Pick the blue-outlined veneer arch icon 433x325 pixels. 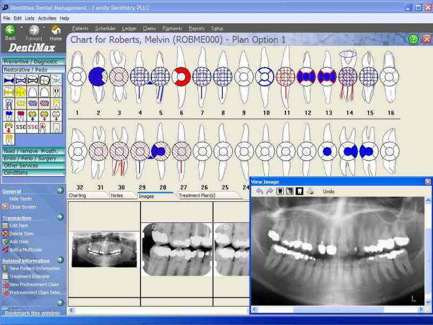(33, 92)
